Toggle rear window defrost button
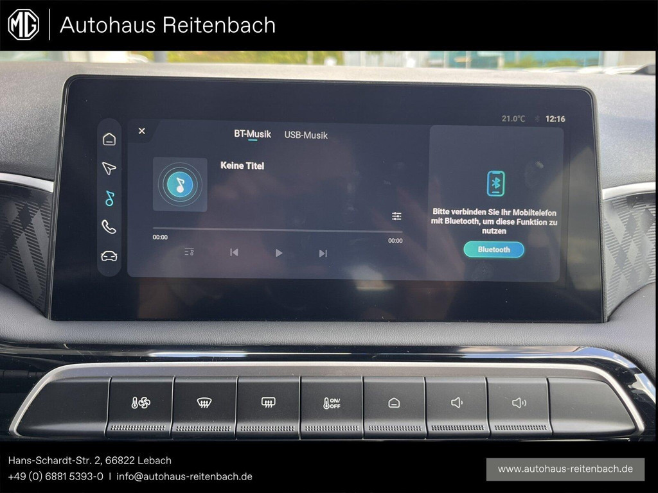This screenshot has height=493, width=658. 269,403
